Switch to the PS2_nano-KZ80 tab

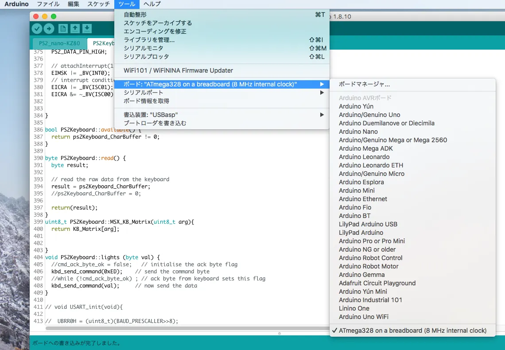coord(59,43)
